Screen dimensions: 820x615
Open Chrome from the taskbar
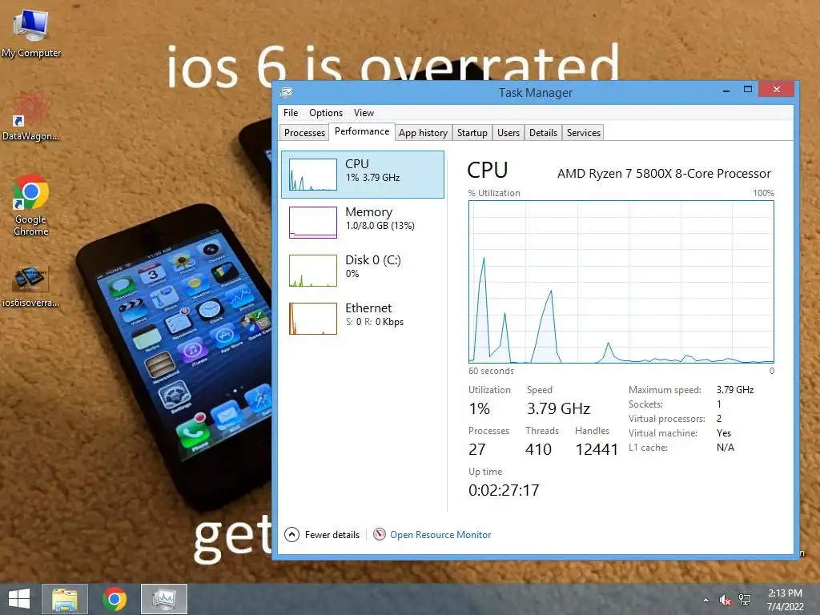(115, 599)
